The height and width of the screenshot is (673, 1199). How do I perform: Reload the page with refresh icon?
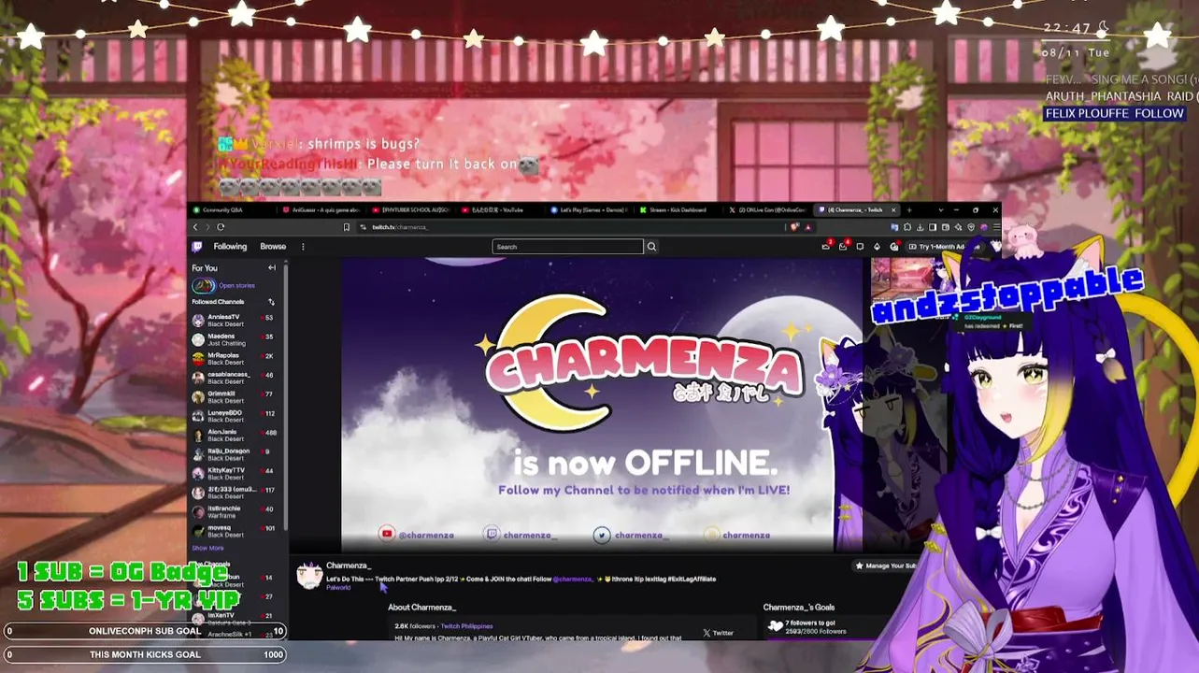(x=221, y=227)
